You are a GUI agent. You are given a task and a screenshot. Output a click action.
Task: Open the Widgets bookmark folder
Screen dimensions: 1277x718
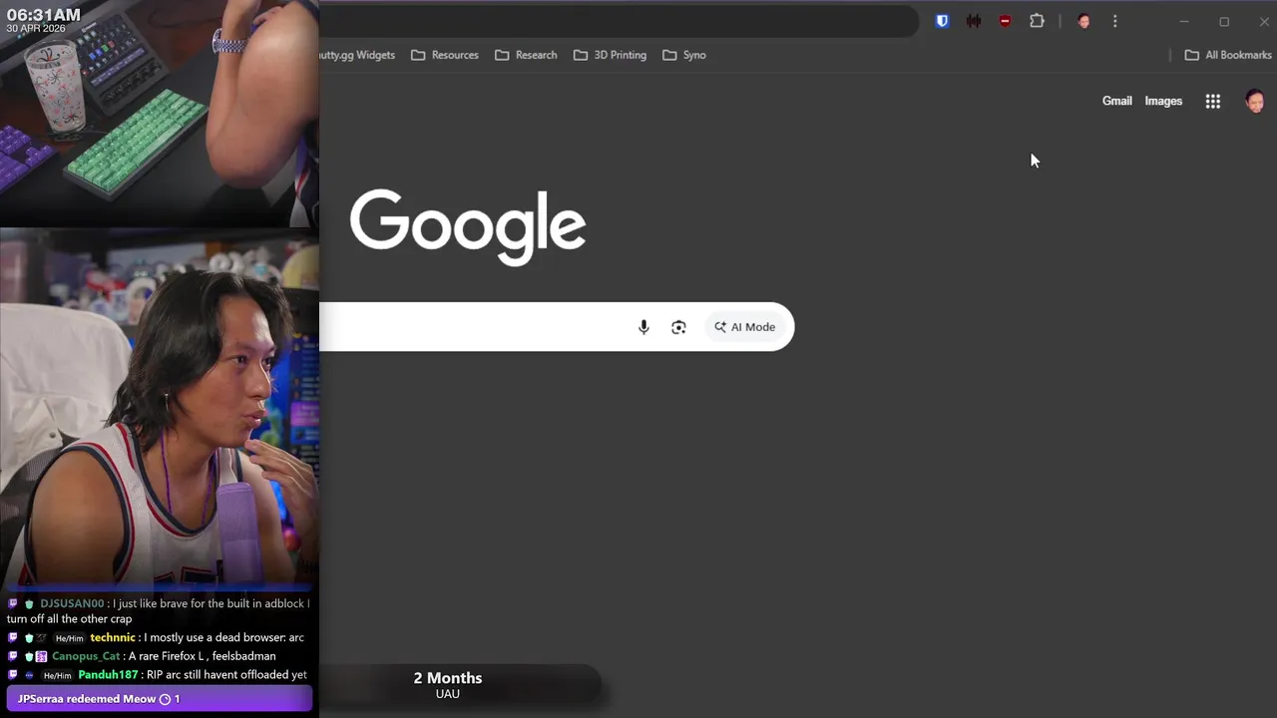[x=359, y=55]
